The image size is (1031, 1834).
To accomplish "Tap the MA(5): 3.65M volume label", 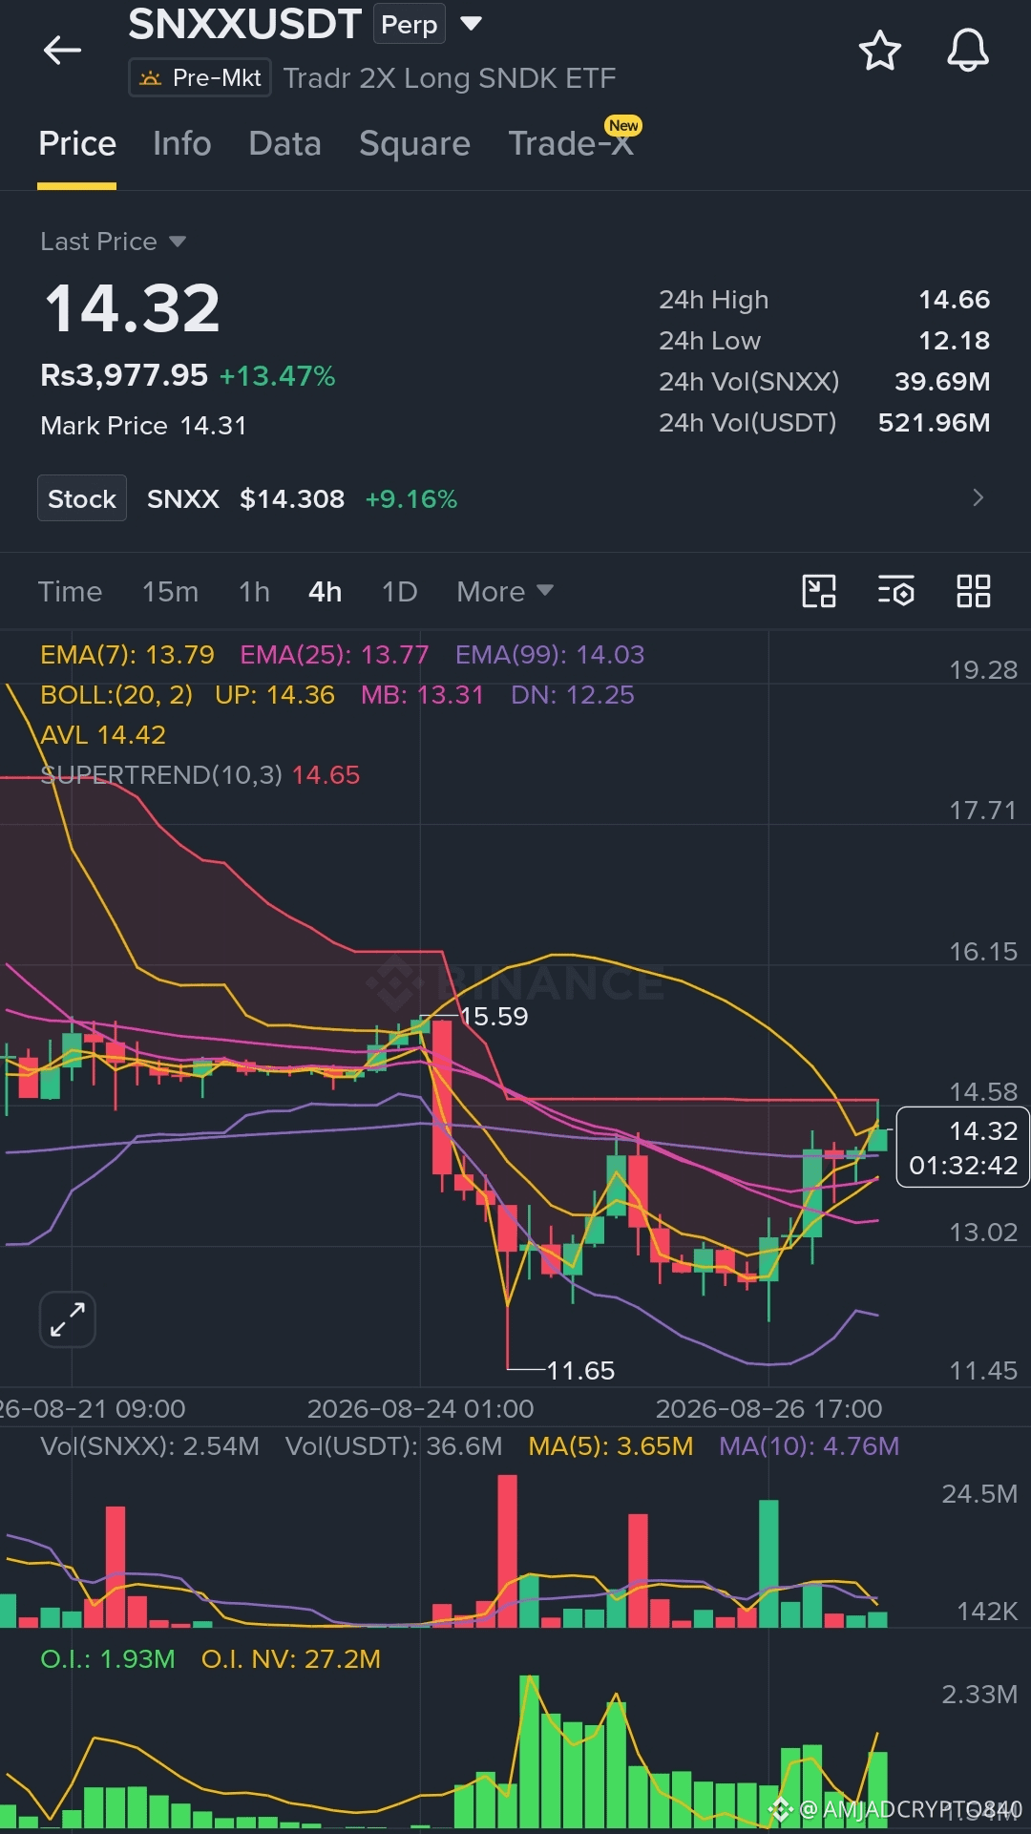I will pyautogui.click(x=611, y=1445).
